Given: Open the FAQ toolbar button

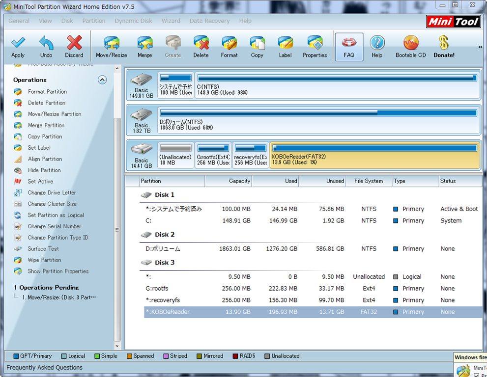Looking at the screenshot, I should (x=349, y=47).
